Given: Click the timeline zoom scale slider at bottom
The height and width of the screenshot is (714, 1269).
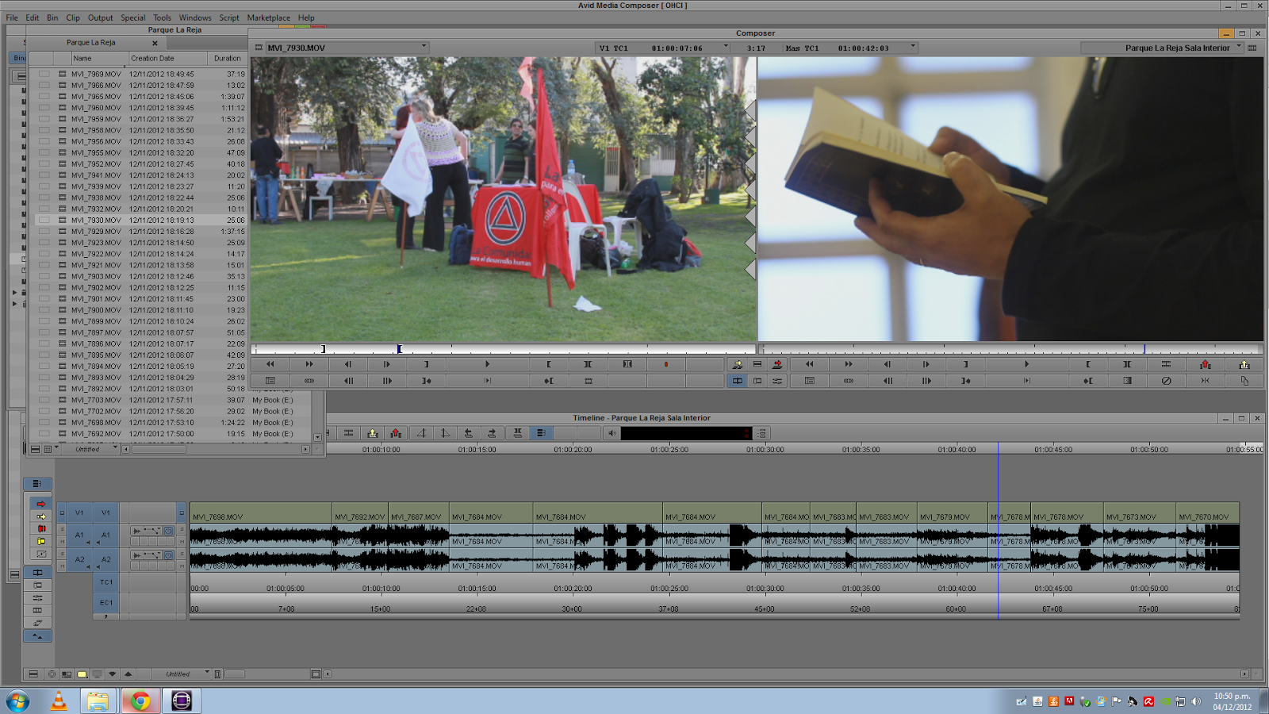Looking at the screenshot, I should pos(235,674).
